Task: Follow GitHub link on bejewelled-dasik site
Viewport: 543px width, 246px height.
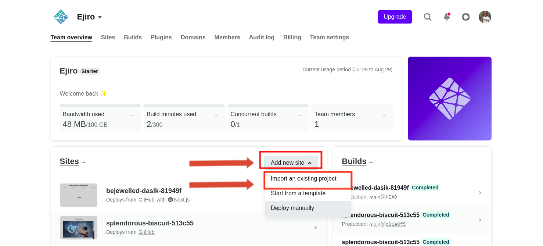Action: coord(147,200)
